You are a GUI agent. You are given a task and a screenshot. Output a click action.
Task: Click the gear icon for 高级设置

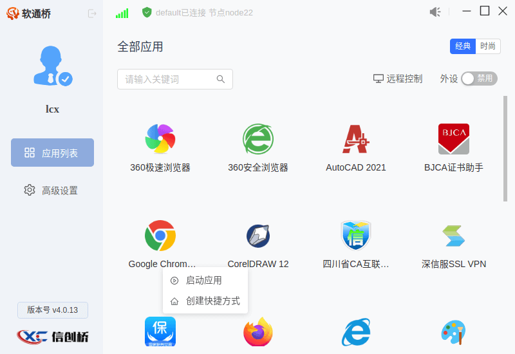(x=30, y=190)
